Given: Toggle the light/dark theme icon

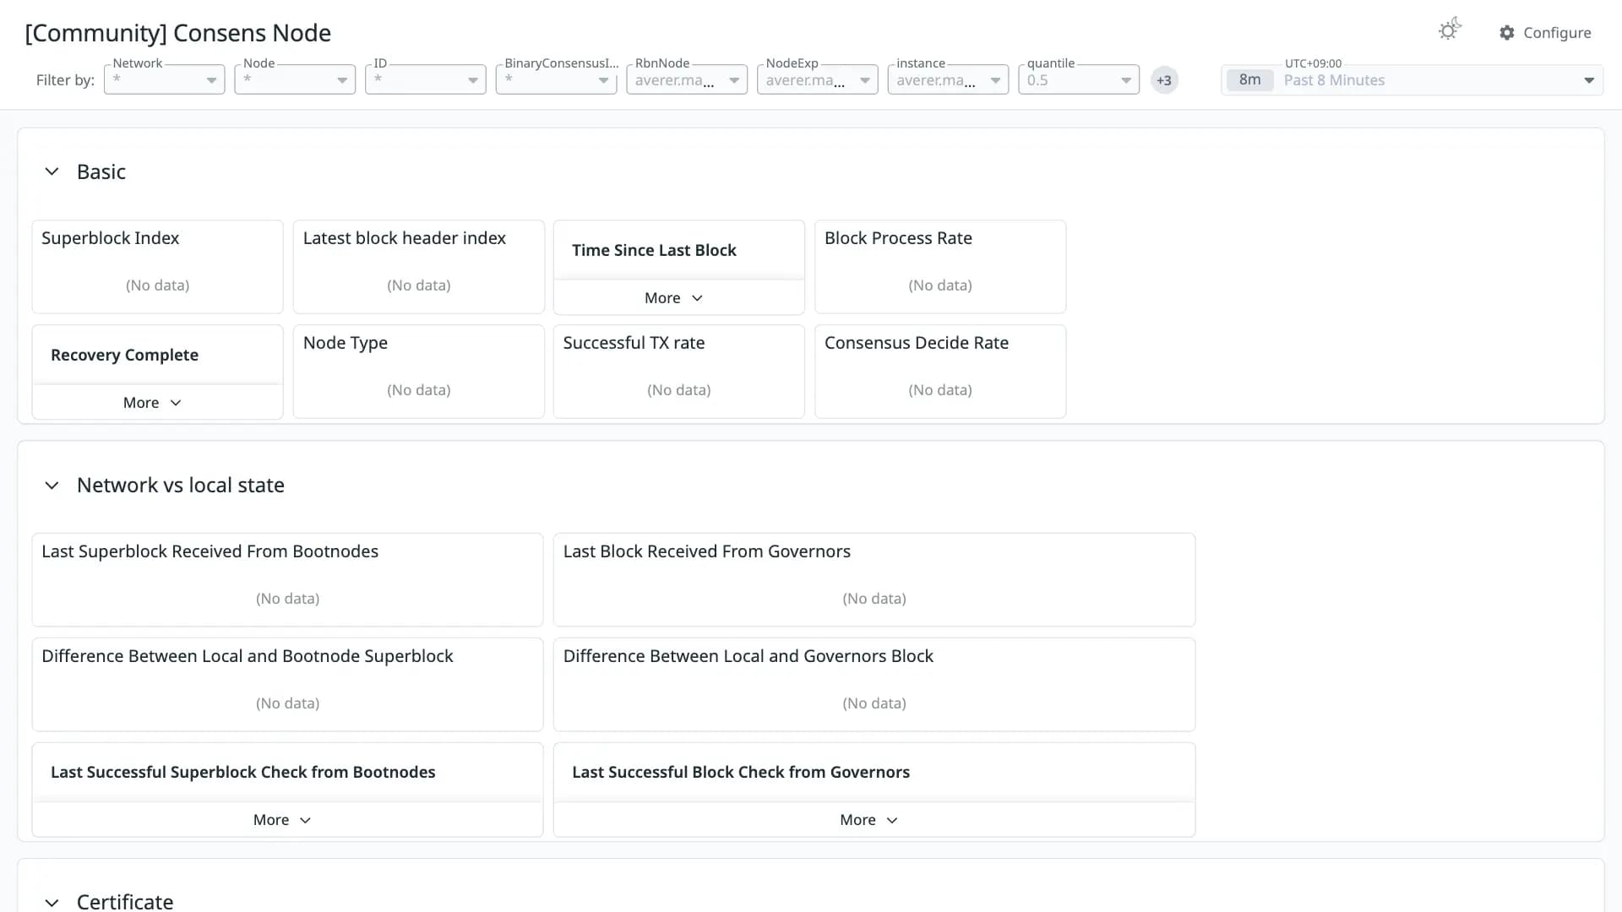Looking at the screenshot, I should (1450, 30).
